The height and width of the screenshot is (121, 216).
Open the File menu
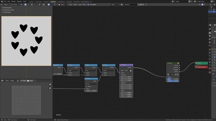[x=5, y=1]
